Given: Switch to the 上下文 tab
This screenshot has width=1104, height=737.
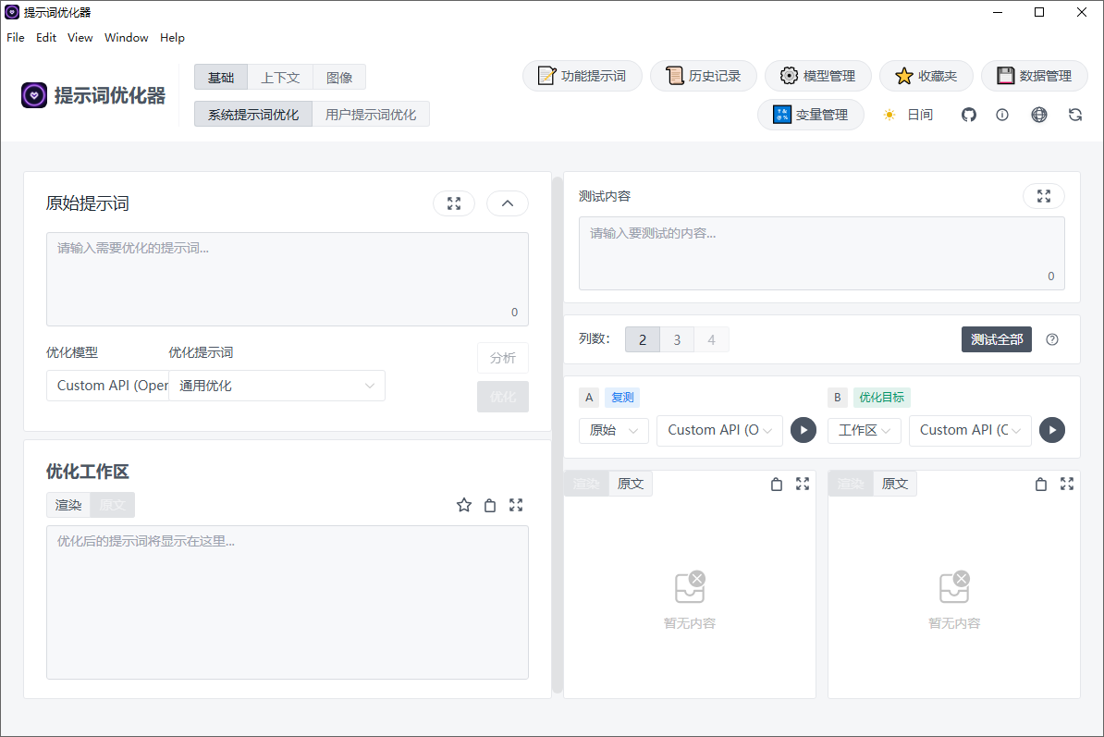Looking at the screenshot, I should [280, 77].
